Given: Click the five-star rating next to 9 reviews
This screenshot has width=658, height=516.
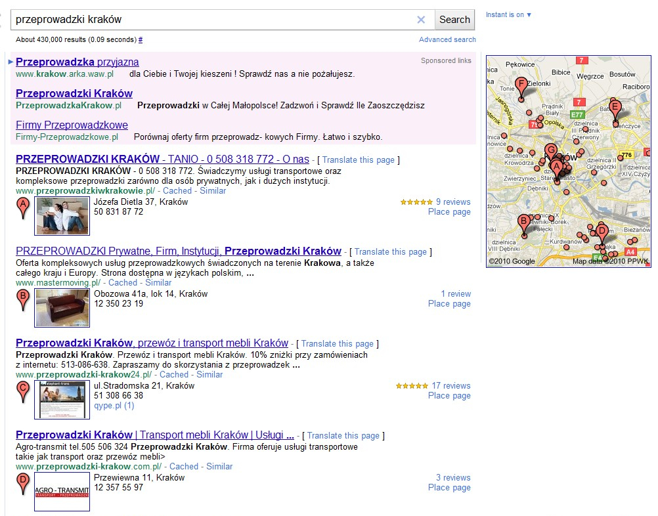Looking at the screenshot, I should (x=416, y=202).
